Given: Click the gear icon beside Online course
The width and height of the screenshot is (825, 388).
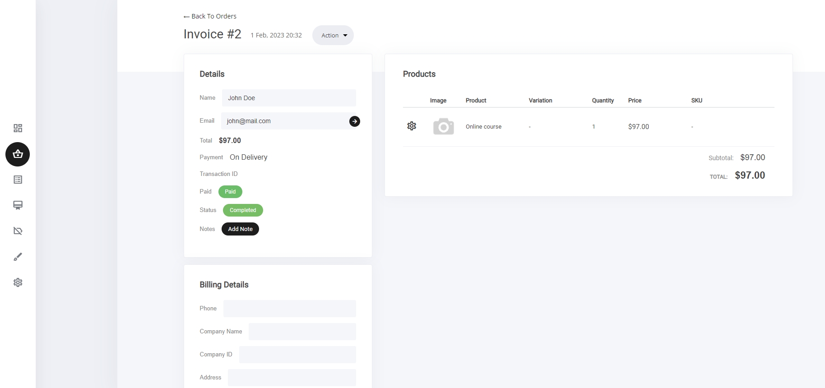Looking at the screenshot, I should pos(412,126).
